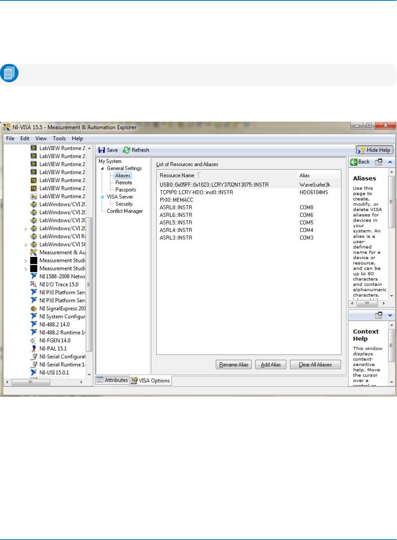Collapse the Aliases help section chevron
This screenshot has height=540, width=397.
pyautogui.click(x=390, y=162)
